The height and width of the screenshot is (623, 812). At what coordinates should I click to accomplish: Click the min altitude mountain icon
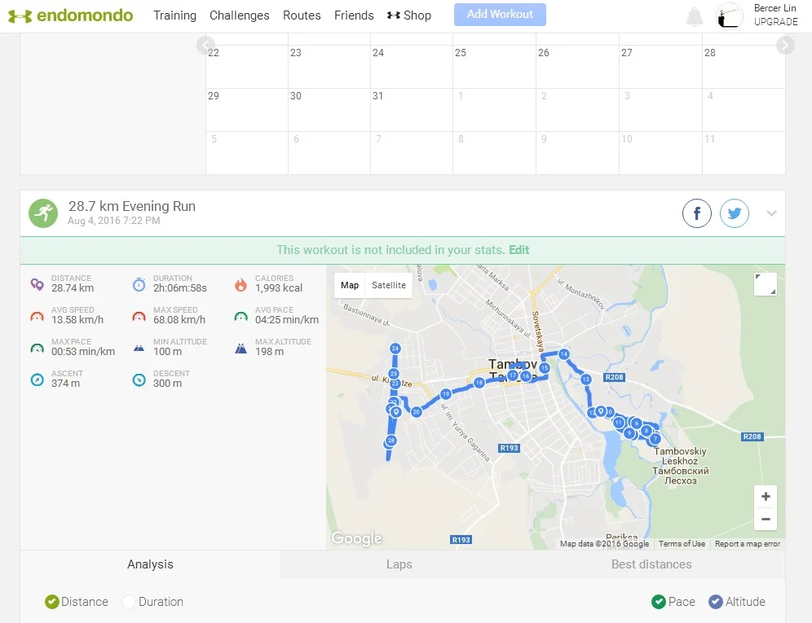coord(139,349)
